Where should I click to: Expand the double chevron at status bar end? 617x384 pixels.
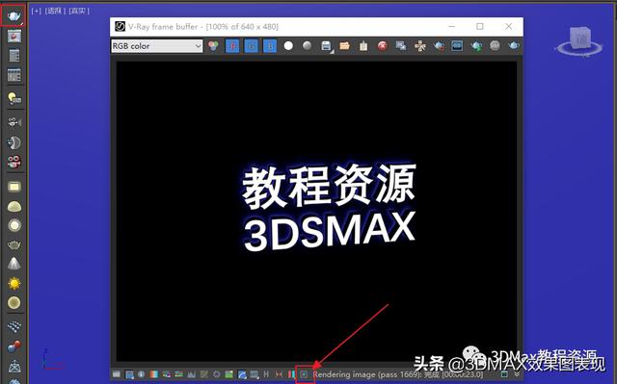pos(517,374)
